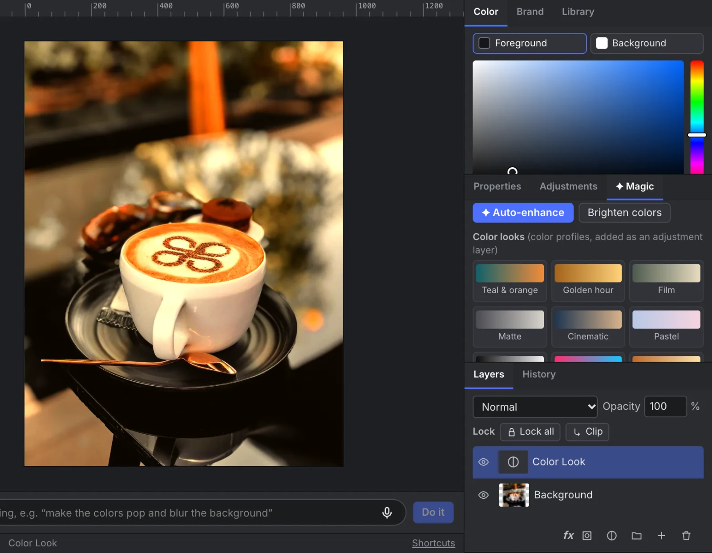Click the coffee cup image on canvas

[x=184, y=254]
